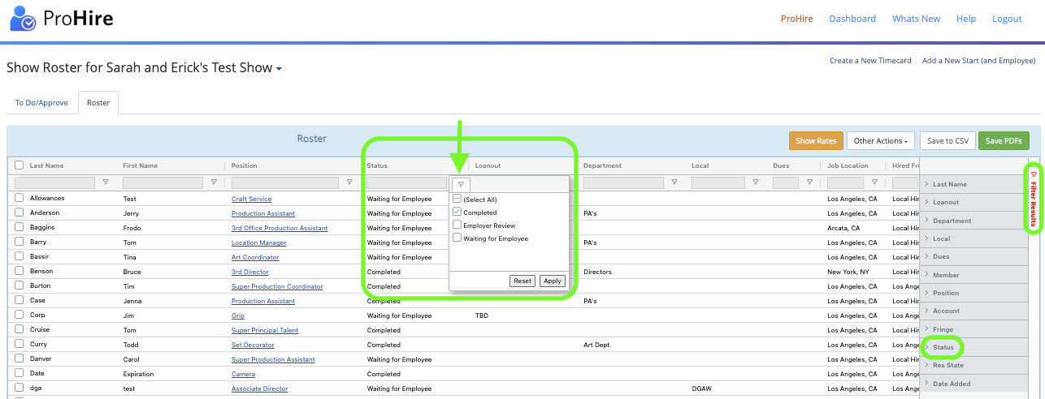Open the Dues column filter icon

tap(810, 183)
